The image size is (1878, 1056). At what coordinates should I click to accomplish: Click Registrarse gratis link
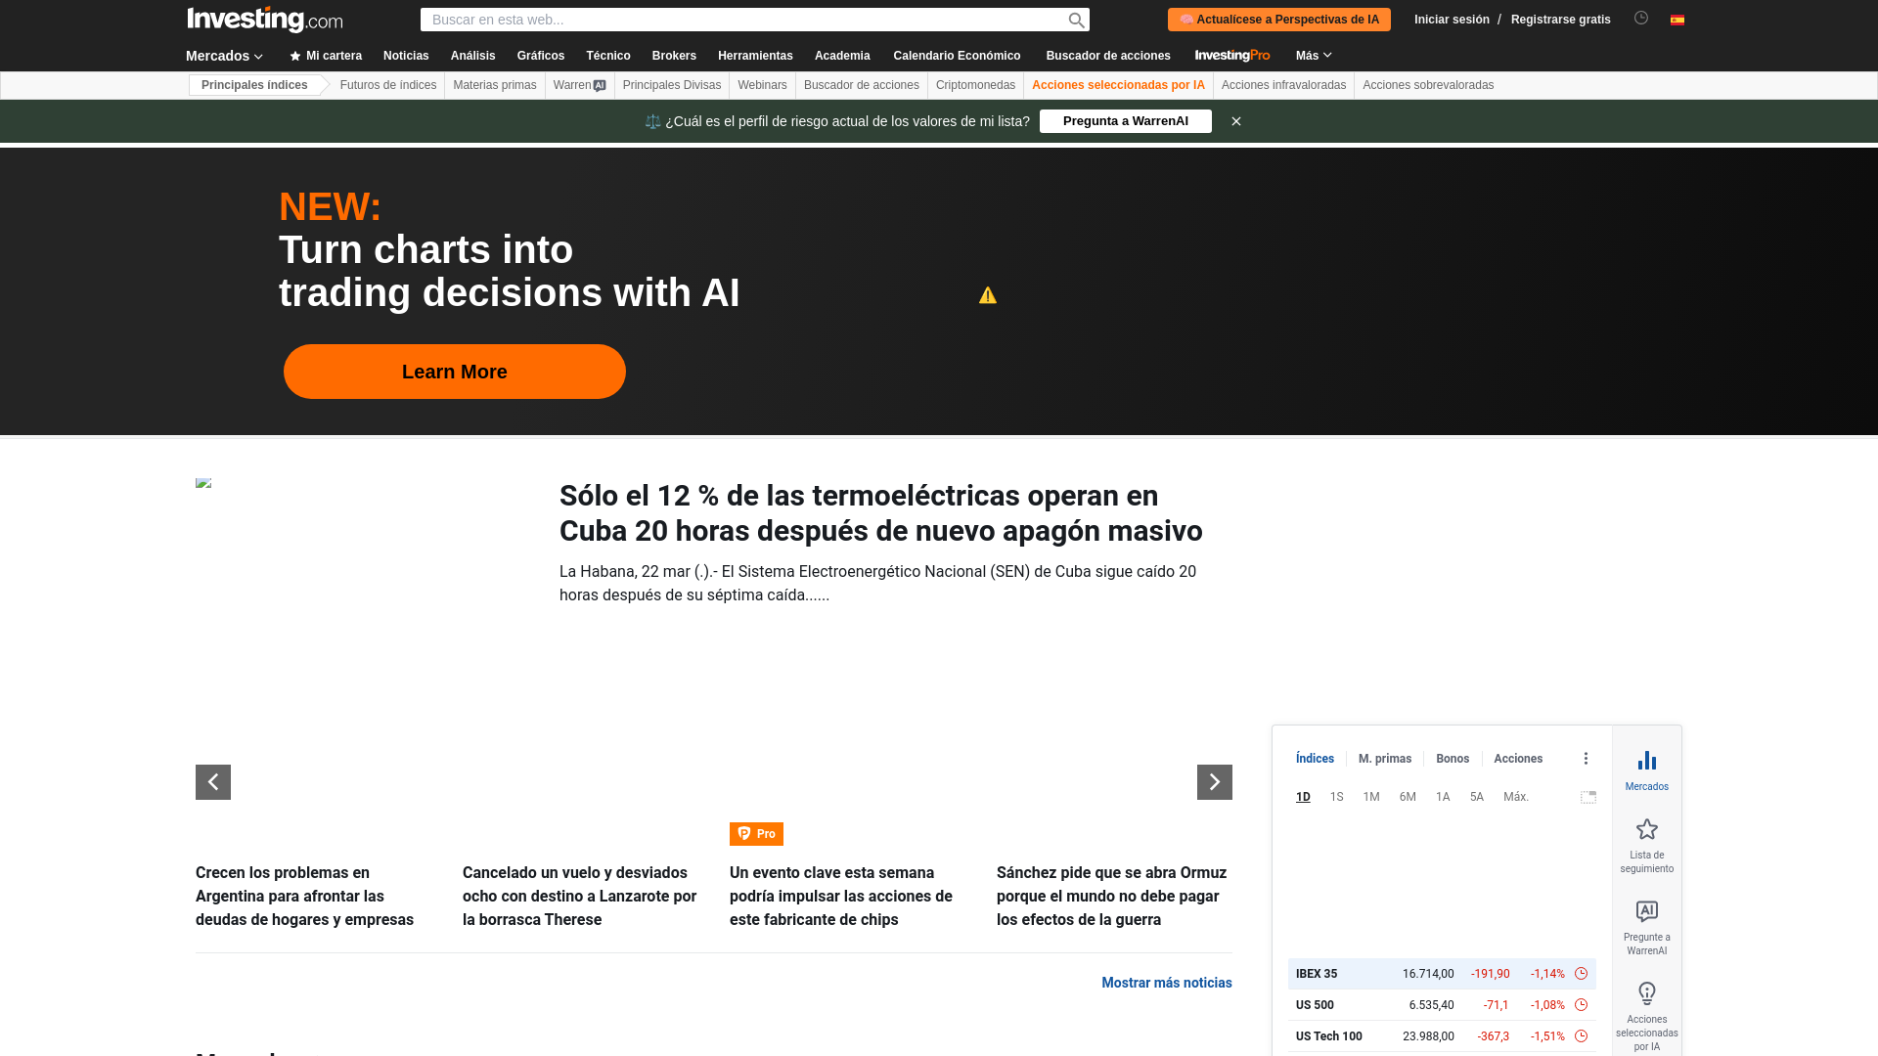pyautogui.click(x=1560, y=20)
